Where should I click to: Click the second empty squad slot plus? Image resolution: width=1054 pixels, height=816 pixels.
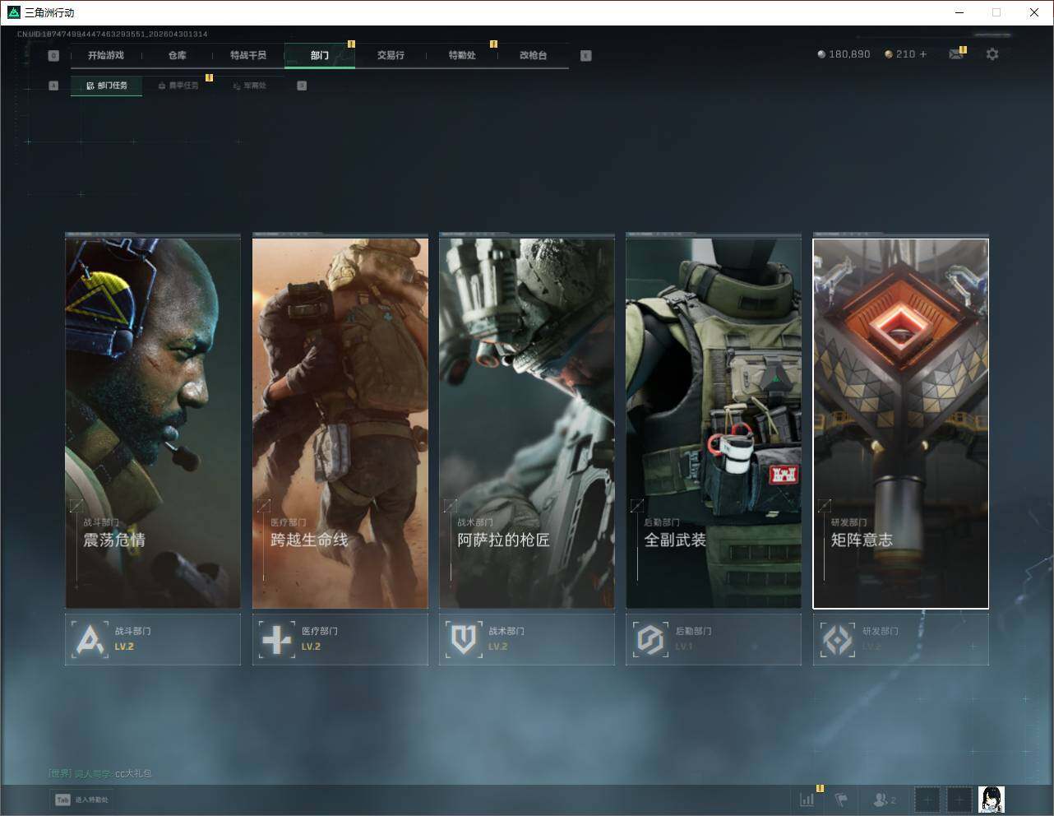pos(959,800)
